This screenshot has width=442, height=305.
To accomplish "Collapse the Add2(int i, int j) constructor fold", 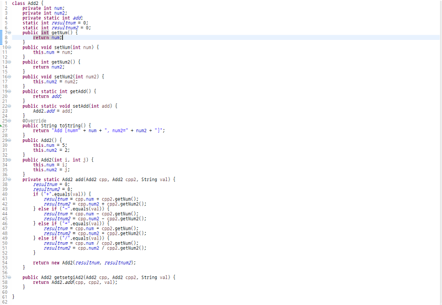I will pos(9,160).
